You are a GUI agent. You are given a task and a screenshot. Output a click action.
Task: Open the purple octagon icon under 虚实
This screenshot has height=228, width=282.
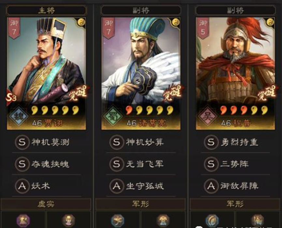tap(23, 220)
